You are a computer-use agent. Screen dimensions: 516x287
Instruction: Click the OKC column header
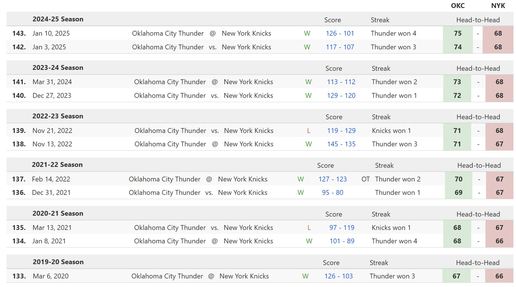click(457, 6)
